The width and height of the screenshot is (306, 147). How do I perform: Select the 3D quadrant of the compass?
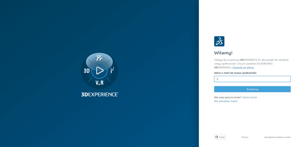tap(86, 71)
